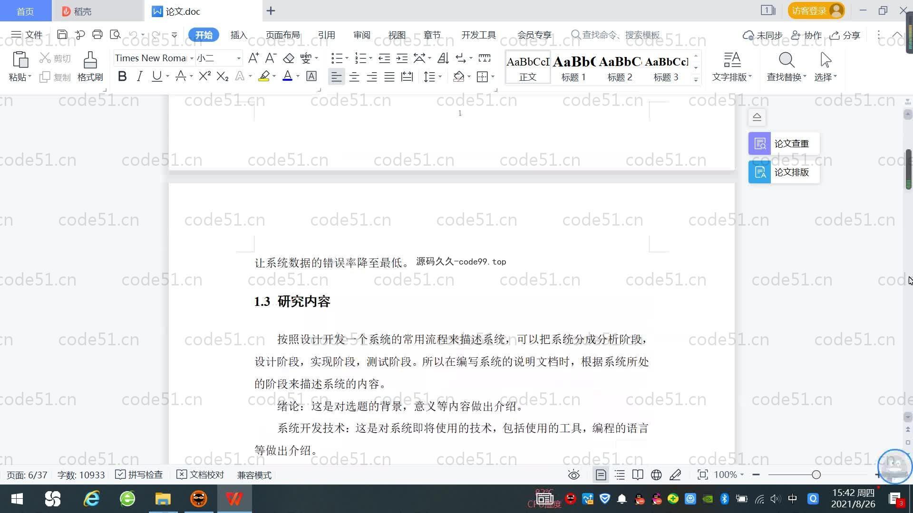This screenshot has height=513, width=913.
Task: Expand the styles gallery
Action: tap(696, 79)
